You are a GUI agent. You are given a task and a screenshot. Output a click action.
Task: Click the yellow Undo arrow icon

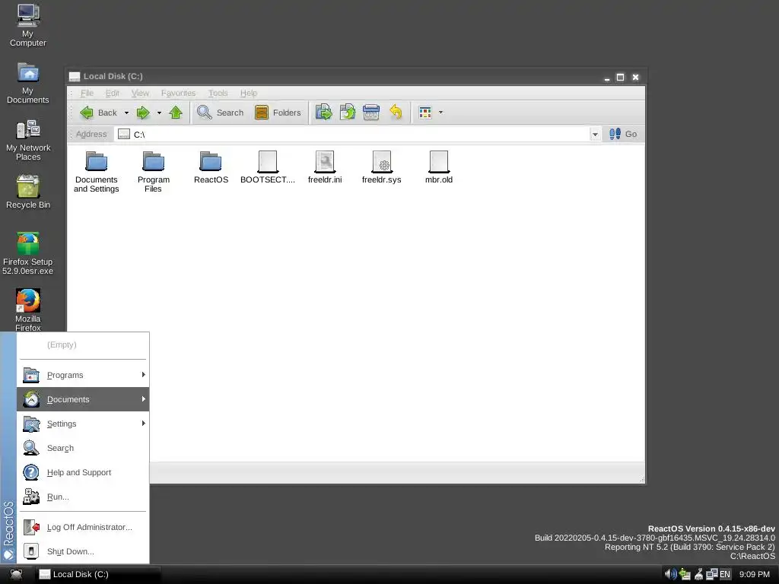396,113
